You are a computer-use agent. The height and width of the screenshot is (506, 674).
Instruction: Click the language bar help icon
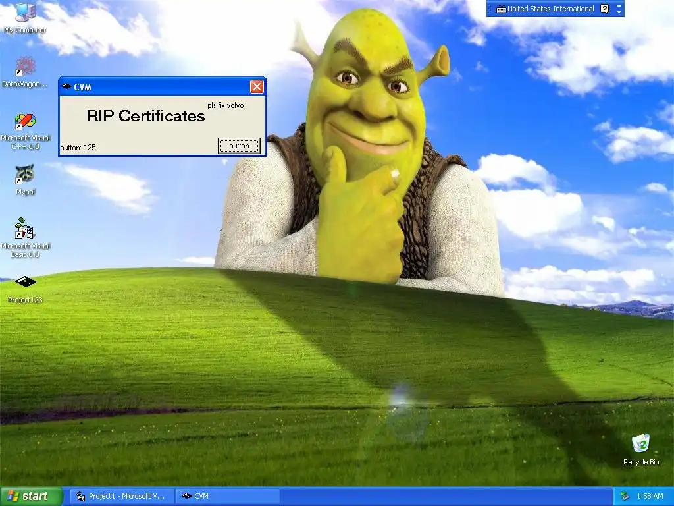click(x=605, y=9)
